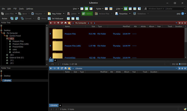Open the Folder dropdown menu

(x=100, y=9)
